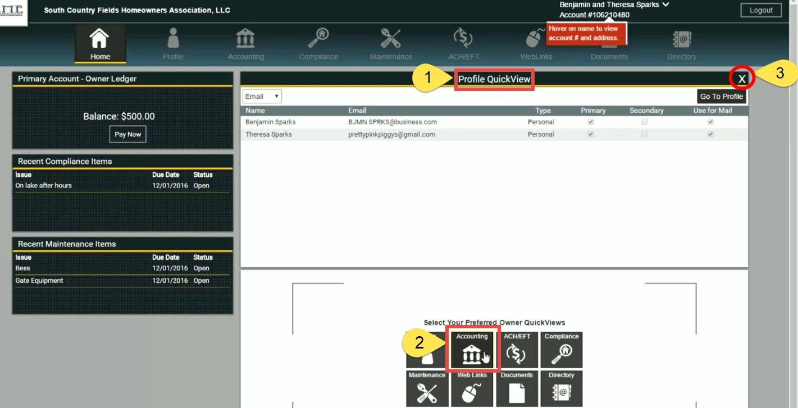This screenshot has width=798, height=408.
Task: Click the Documents QuickView tile
Action: tap(517, 389)
